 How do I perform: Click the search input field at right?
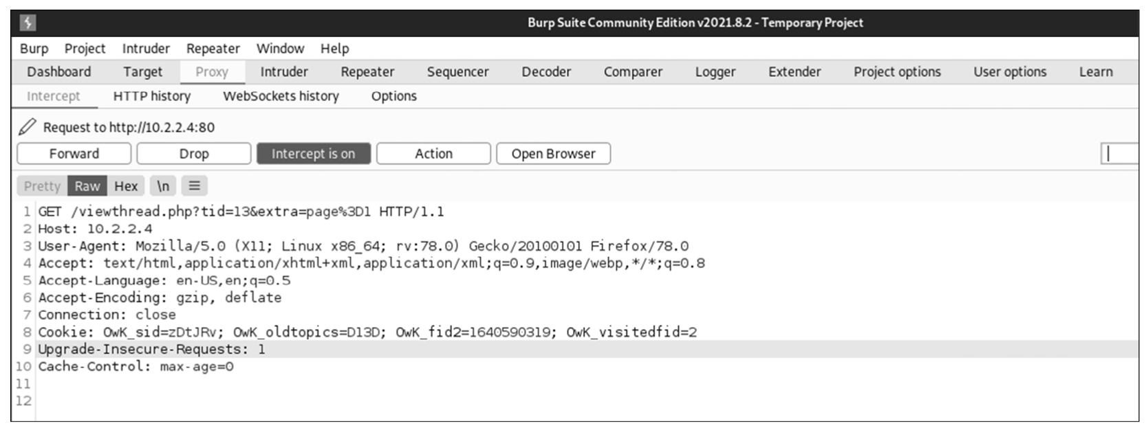point(1121,154)
